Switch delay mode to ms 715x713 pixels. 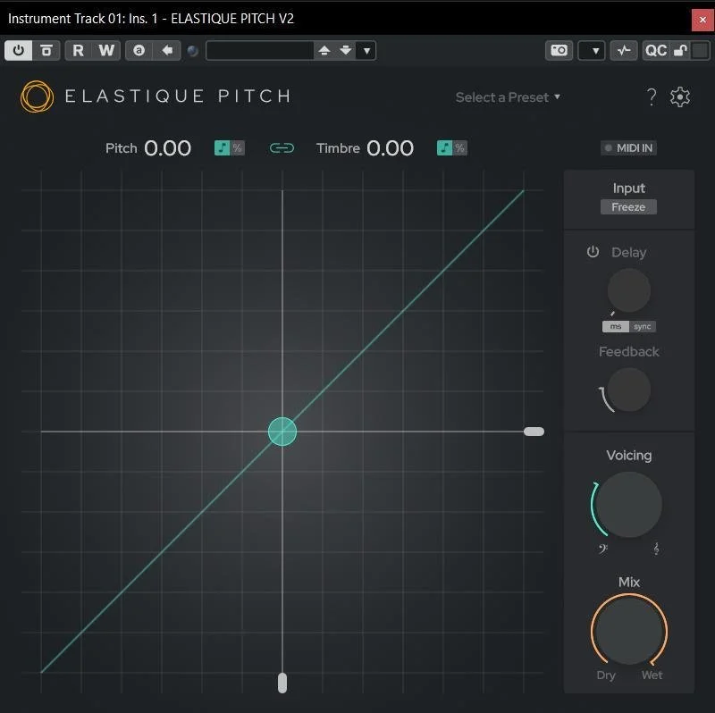click(x=616, y=326)
